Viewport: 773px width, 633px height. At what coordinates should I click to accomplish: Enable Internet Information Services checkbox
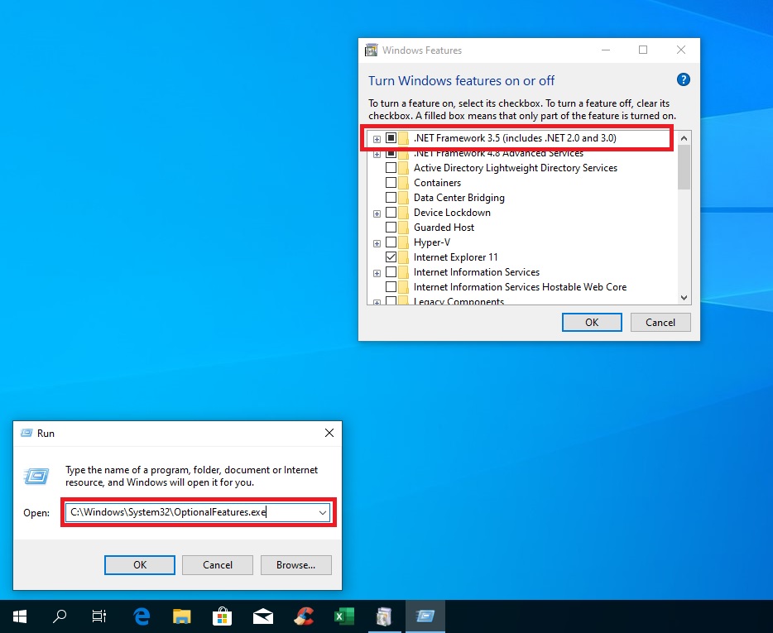391,272
